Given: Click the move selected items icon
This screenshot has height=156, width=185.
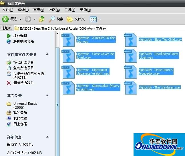Looking at the screenshot, I should (x=9, y=62).
